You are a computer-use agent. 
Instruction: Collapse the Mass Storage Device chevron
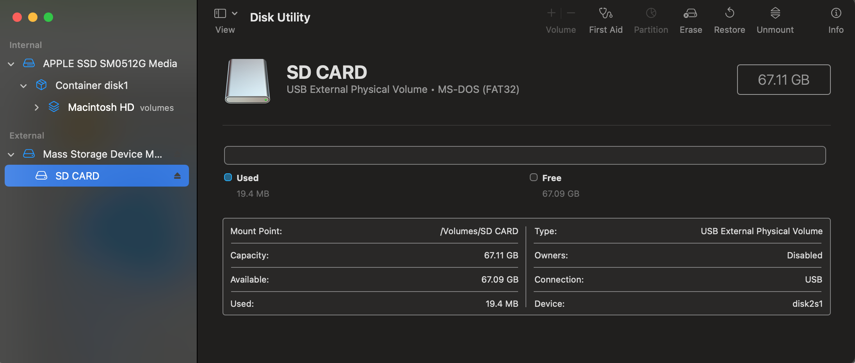click(11, 154)
